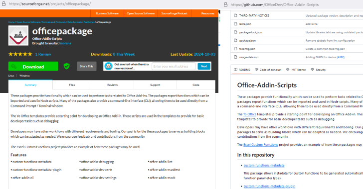Click the green Download button
This screenshot has height=189, width=363.
33,66
